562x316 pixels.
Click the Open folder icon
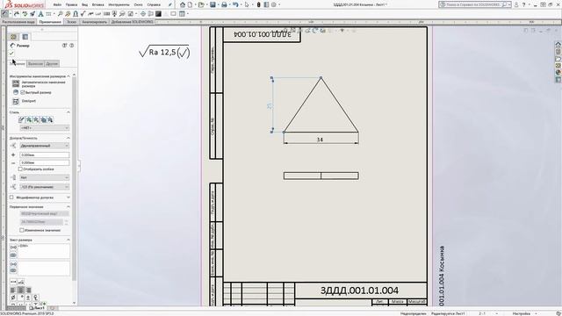tap(201, 4)
